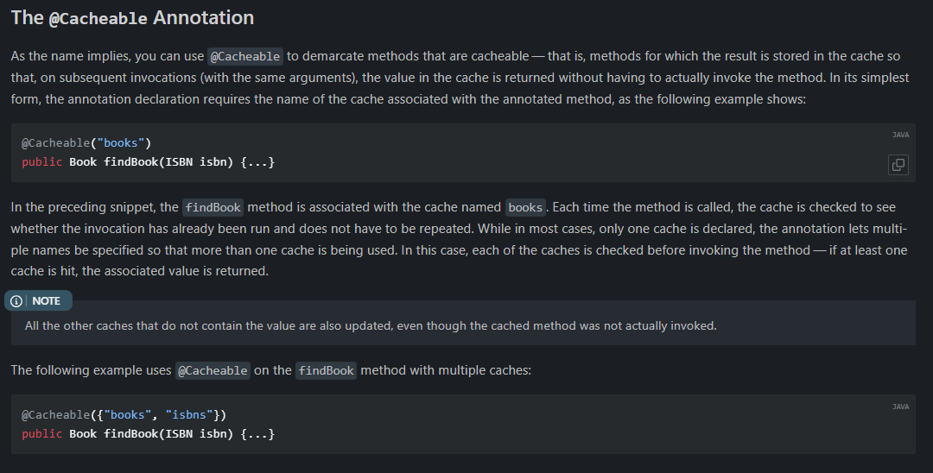Screen dimensions: 933x473
Task: Click the "books" string in second snippet
Action: (127, 415)
